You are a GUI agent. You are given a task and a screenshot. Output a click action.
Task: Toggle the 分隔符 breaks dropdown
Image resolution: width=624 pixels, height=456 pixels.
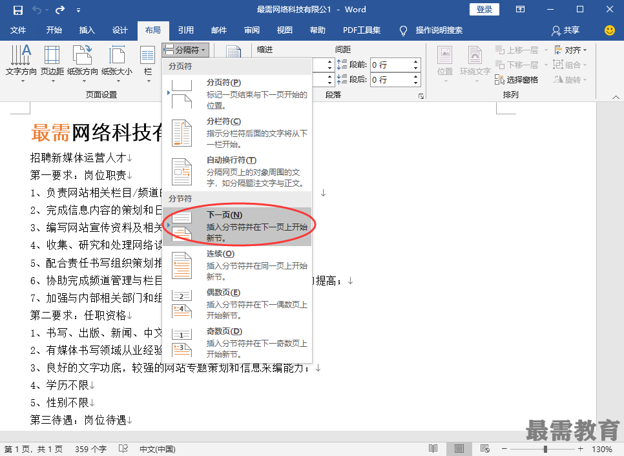click(x=186, y=50)
